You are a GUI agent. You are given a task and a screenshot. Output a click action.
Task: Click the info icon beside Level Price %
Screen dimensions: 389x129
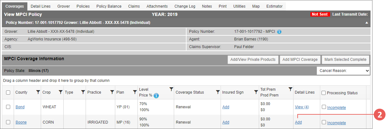[156, 95]
